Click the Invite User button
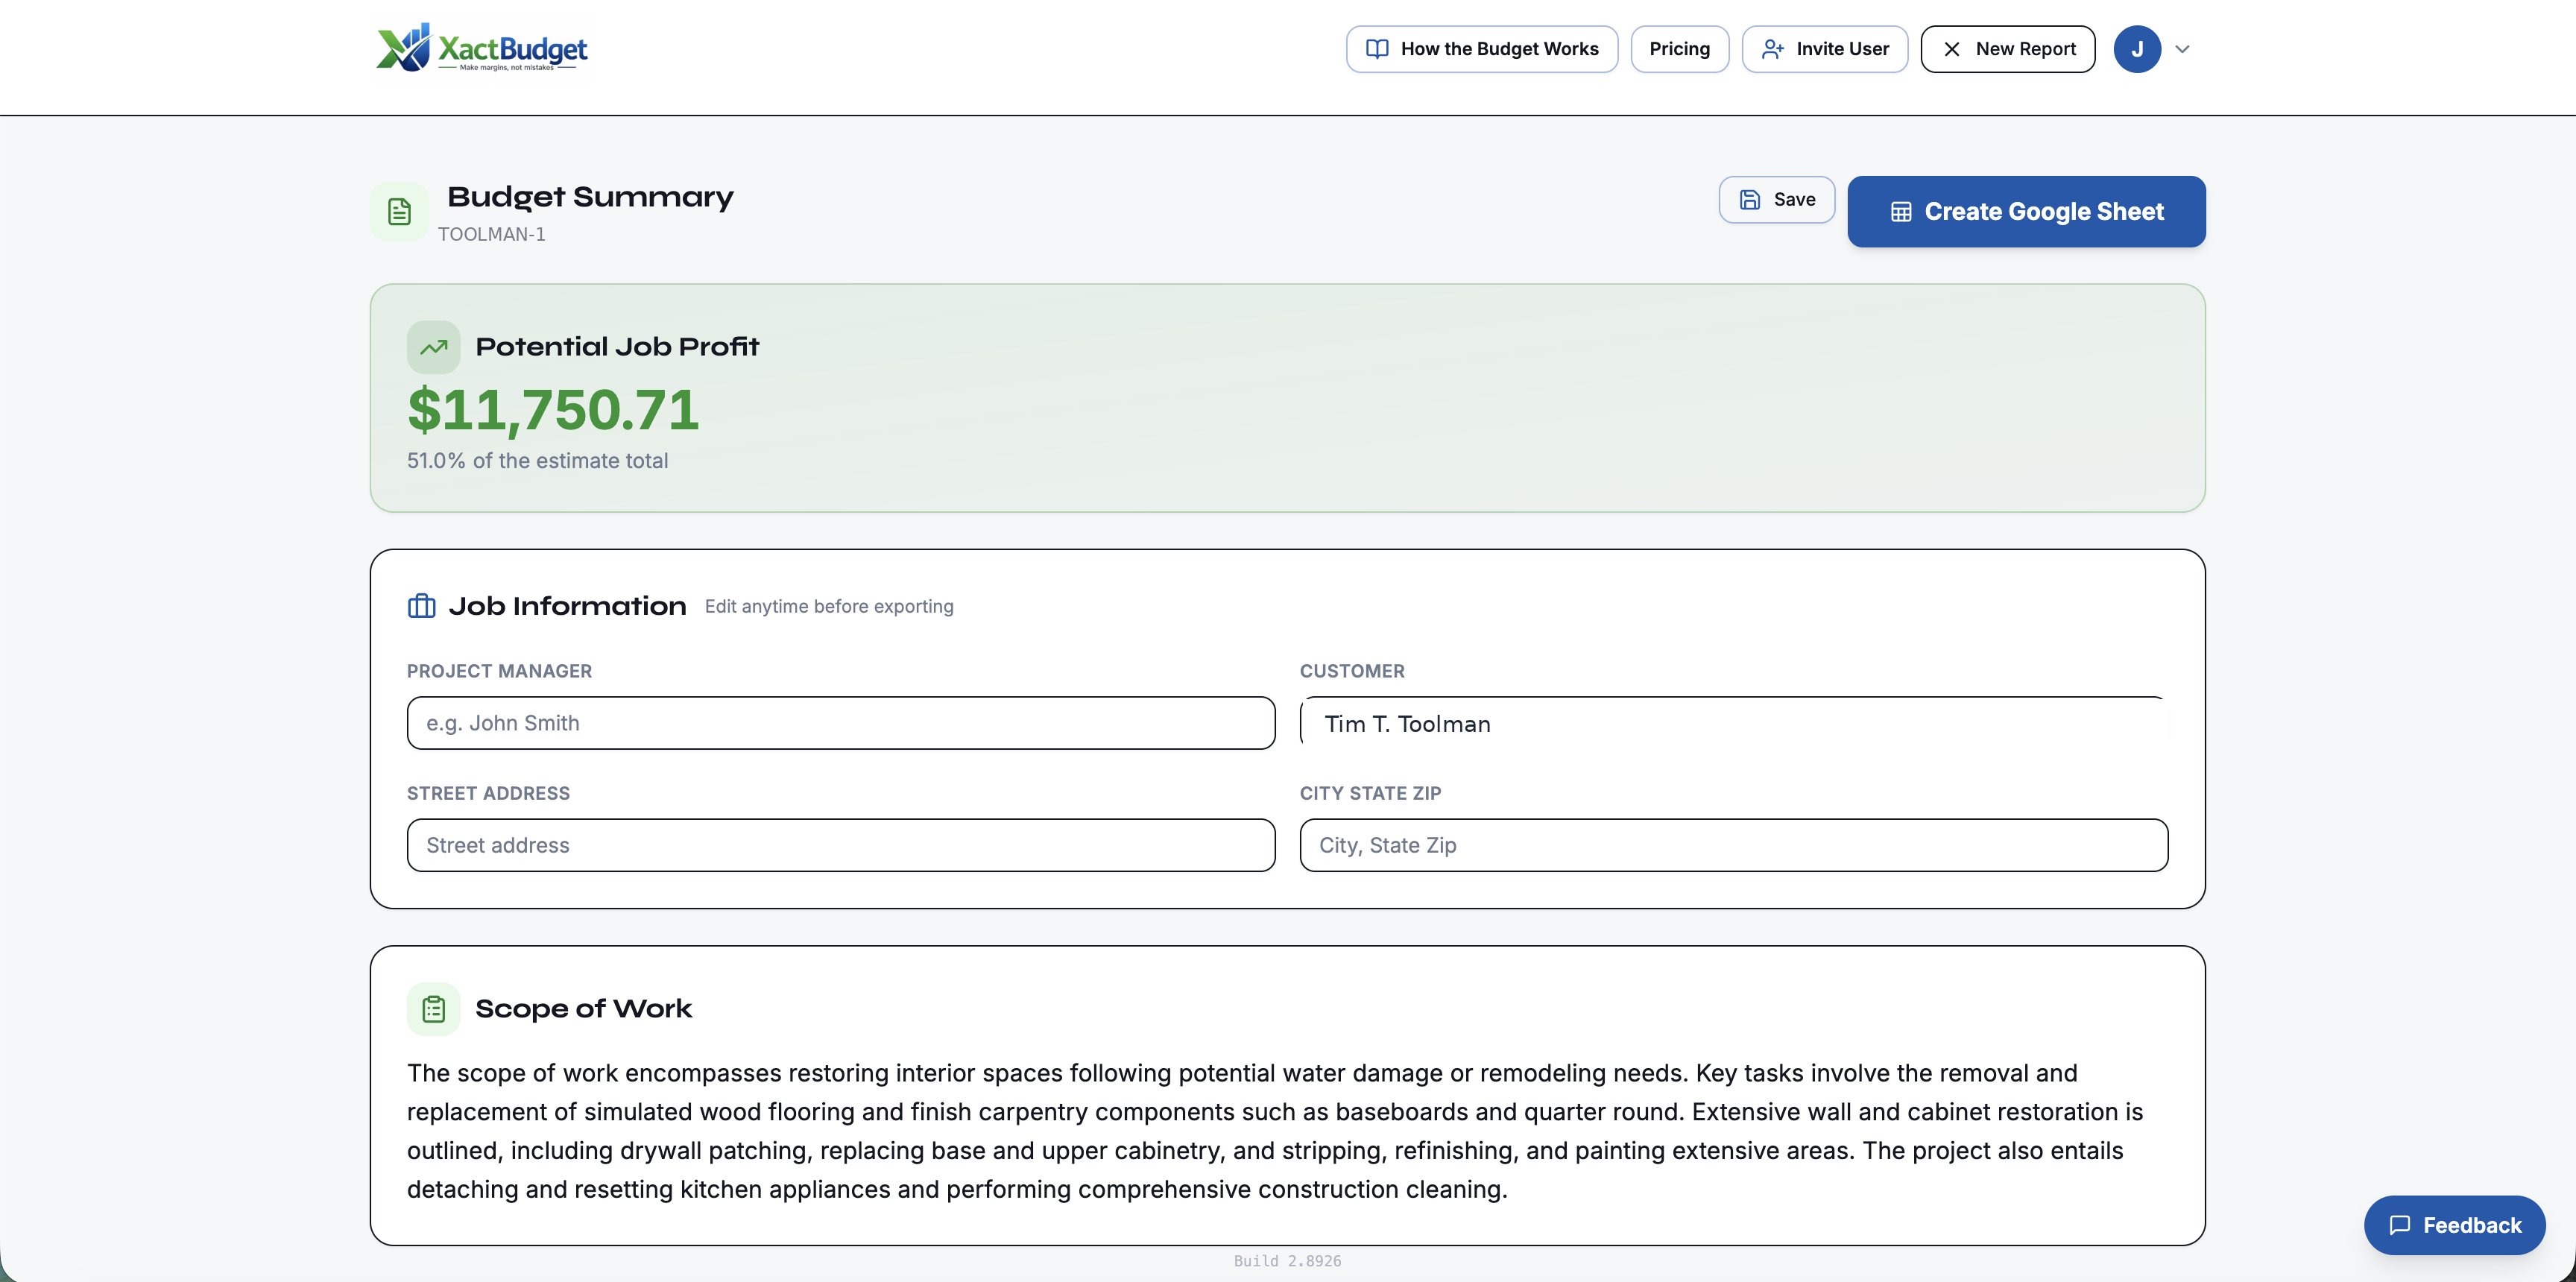Screen dimensions: 2576x1282 (1824, 49)
